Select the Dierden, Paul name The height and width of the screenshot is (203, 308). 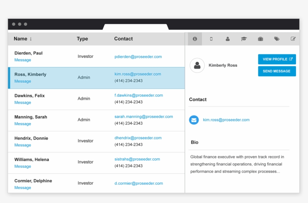pos(29,53)
